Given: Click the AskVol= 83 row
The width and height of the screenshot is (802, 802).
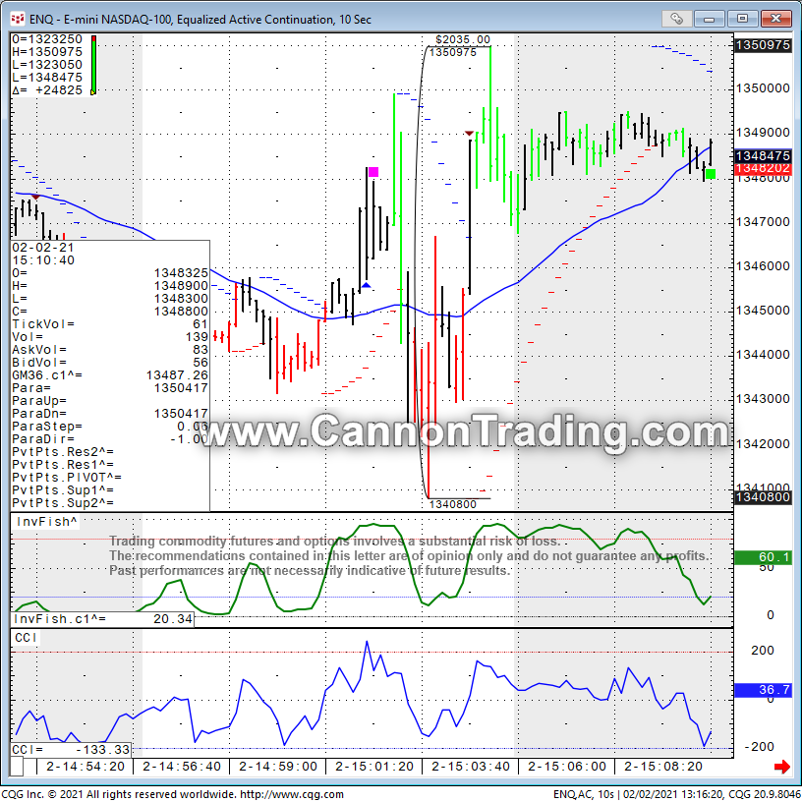Looking at the screenshot, I should click(110, 350).
